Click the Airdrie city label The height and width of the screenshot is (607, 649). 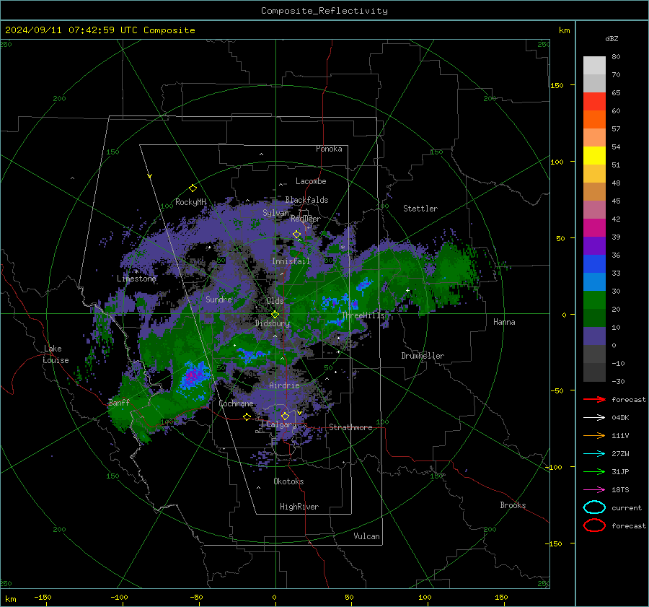click(284, 385)
